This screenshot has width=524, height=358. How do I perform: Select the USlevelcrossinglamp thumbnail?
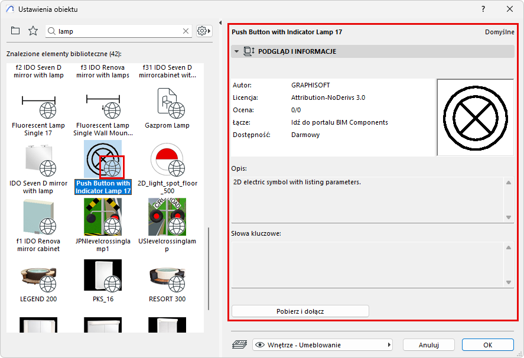[167, 217]
